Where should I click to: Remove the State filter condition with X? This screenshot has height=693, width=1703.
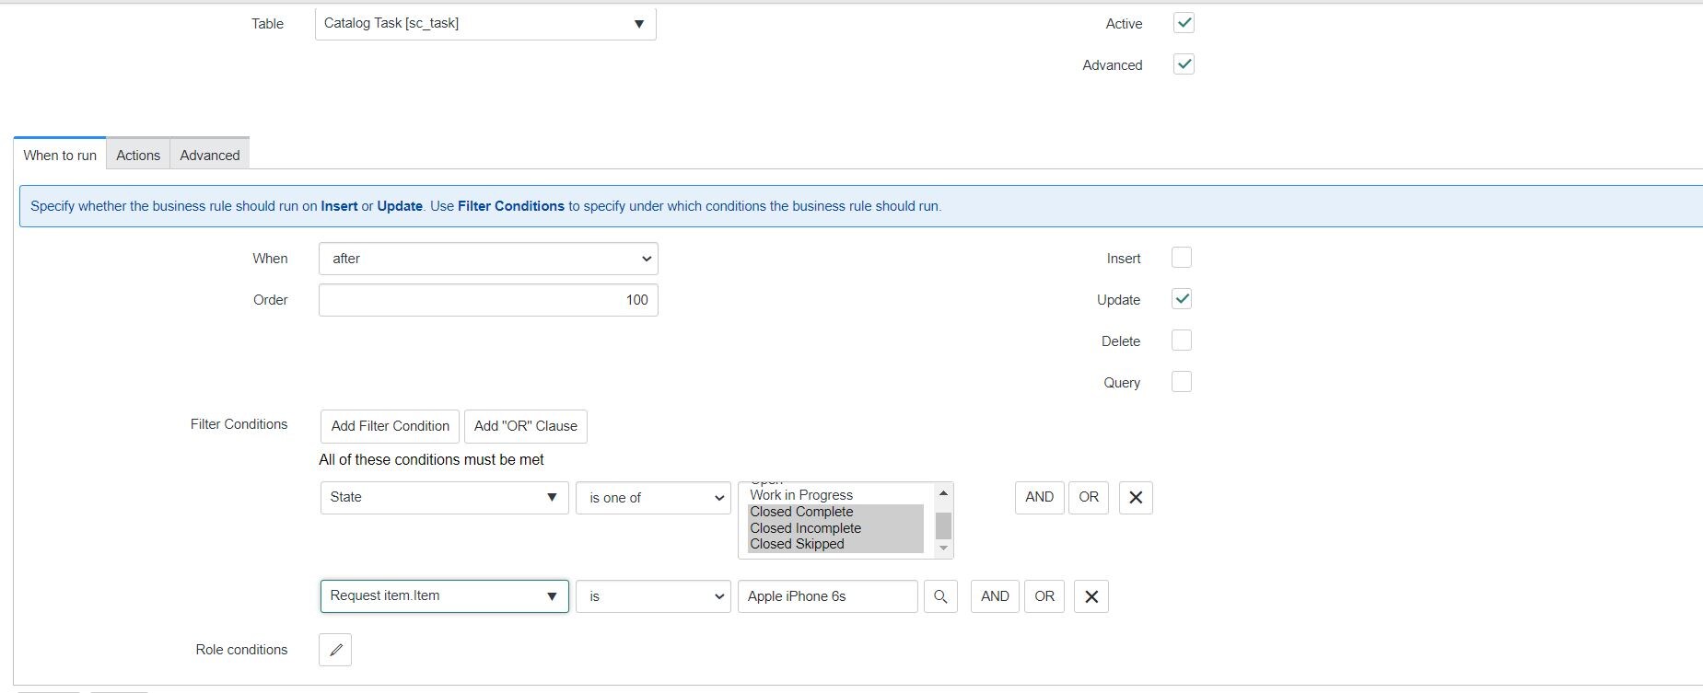tap(1136, 498)
